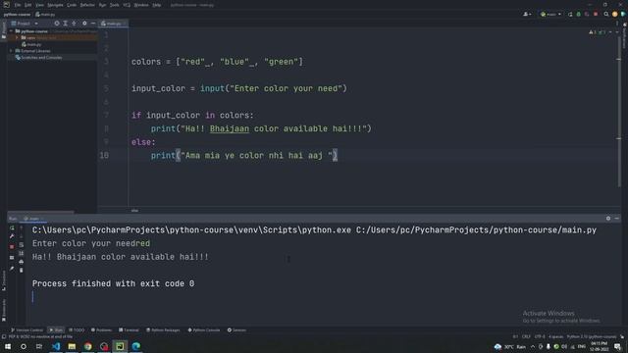Open the Window menu
The image size is (628, 353).
141,5
